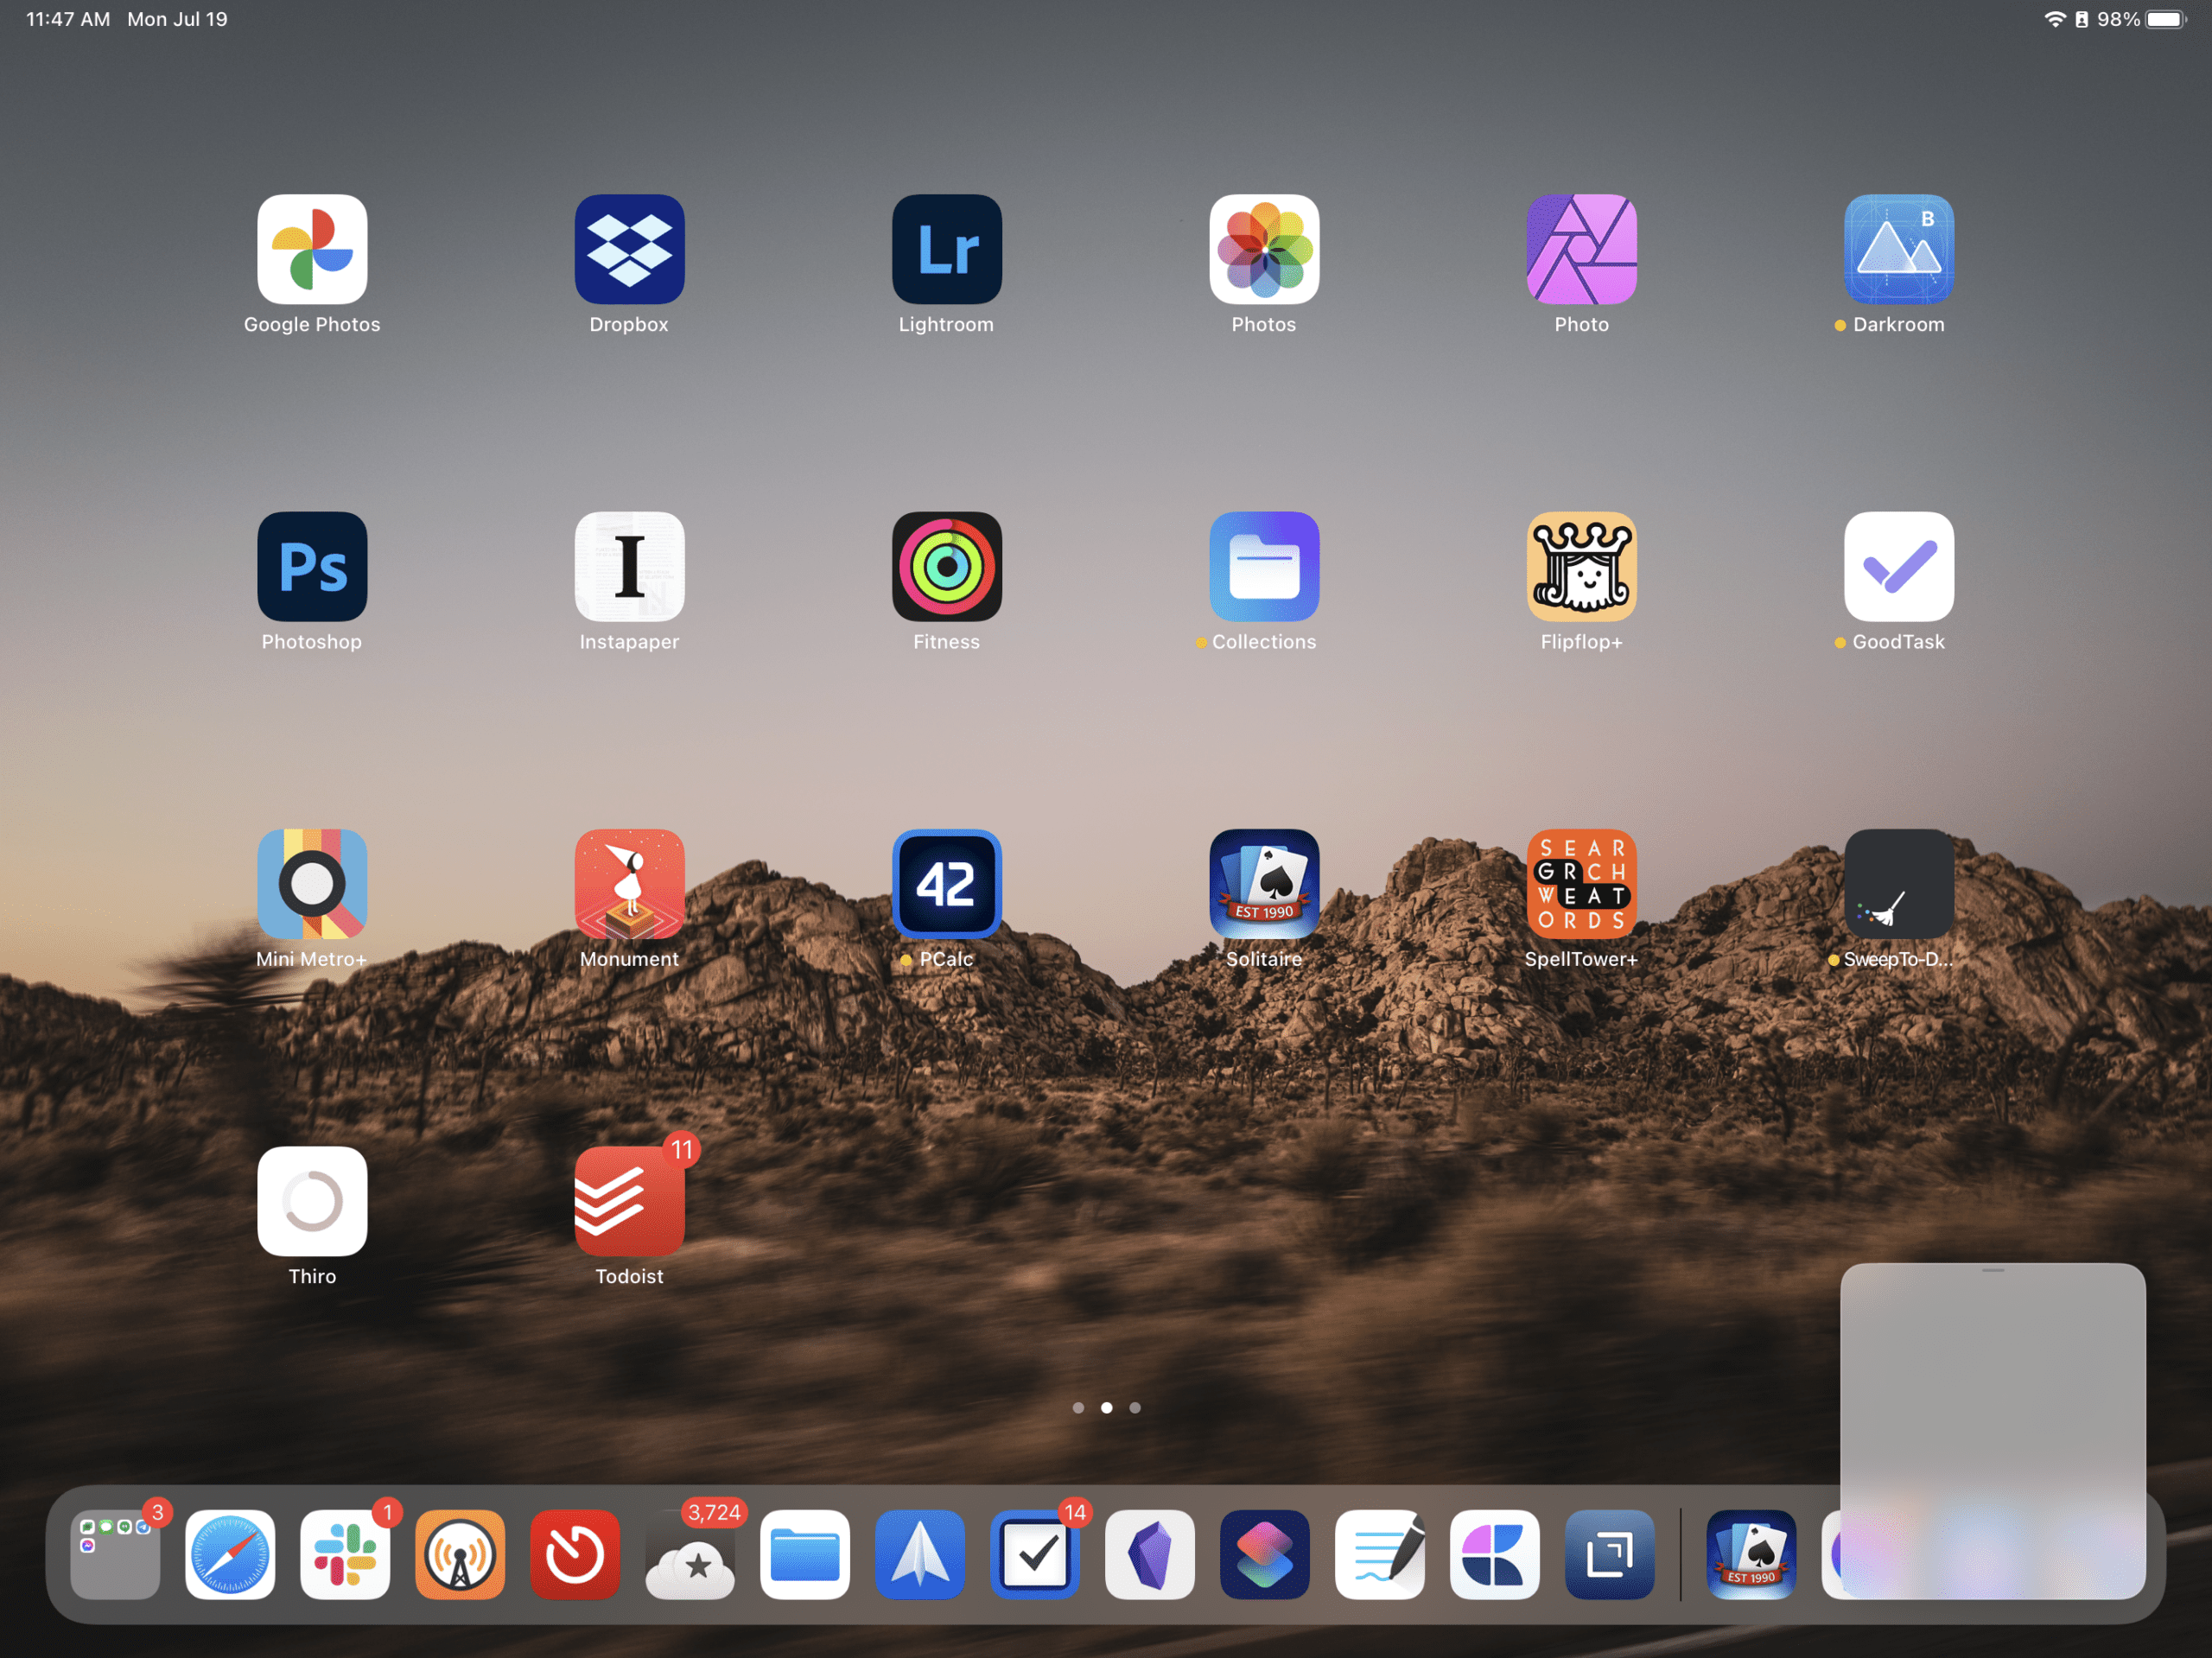The image size is (2212, 1658).
Task: Open the purple Affinity Photo app
Action: 1581,249
